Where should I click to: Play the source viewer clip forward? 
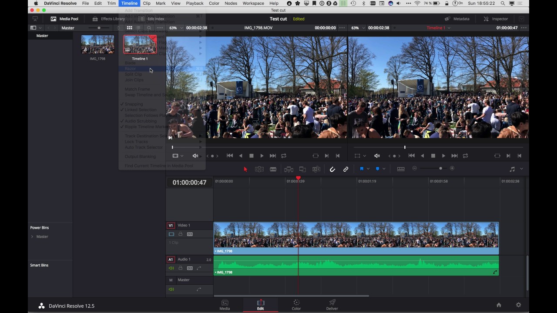pyautogui.click(x=262, y=156)
